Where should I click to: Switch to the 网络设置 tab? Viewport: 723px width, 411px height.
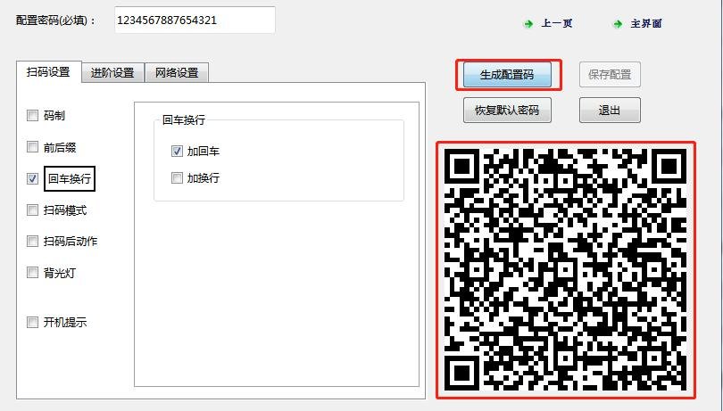coord(177,73)
